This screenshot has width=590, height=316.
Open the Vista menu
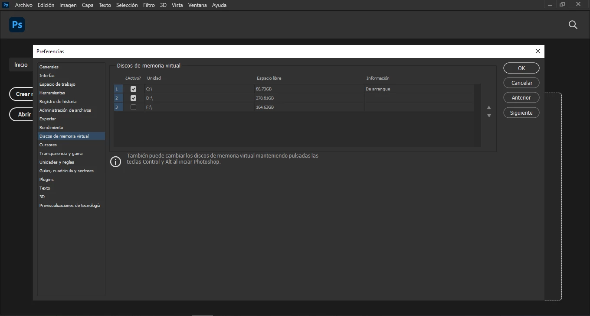(177, 5)
